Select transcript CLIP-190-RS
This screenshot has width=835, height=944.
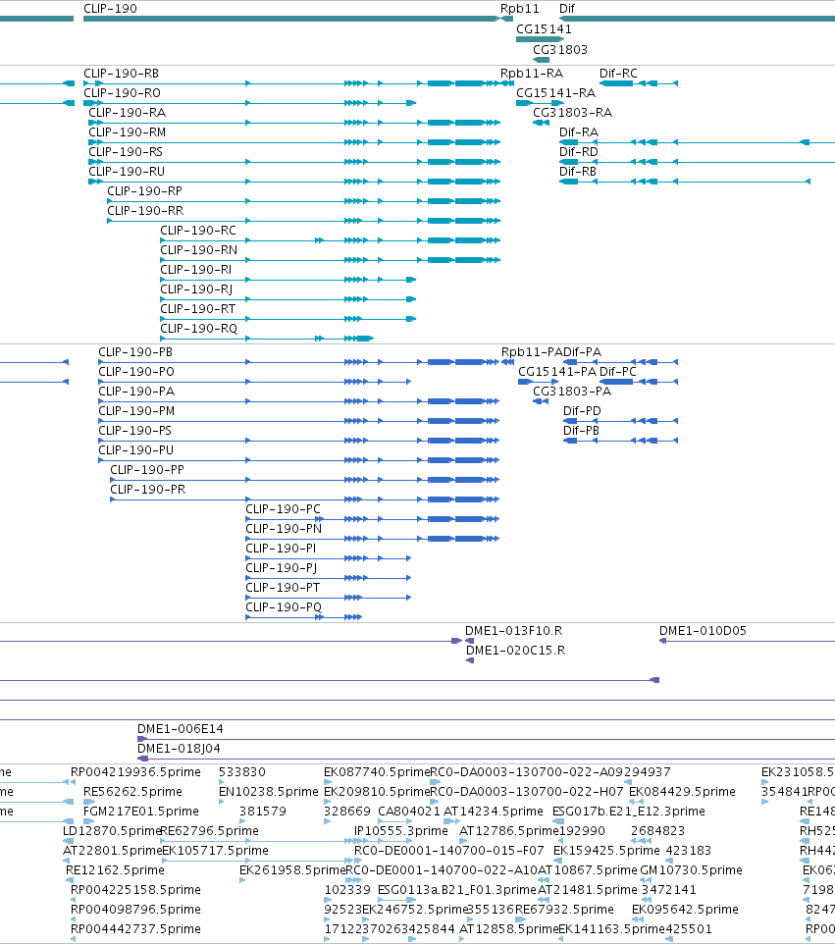294,162
